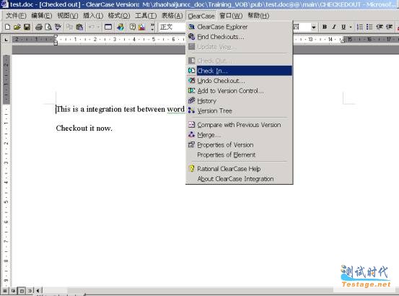Click the Paste clipboard icon
Image resolution: width=399 pixels, height=296 pixels.
80,27
